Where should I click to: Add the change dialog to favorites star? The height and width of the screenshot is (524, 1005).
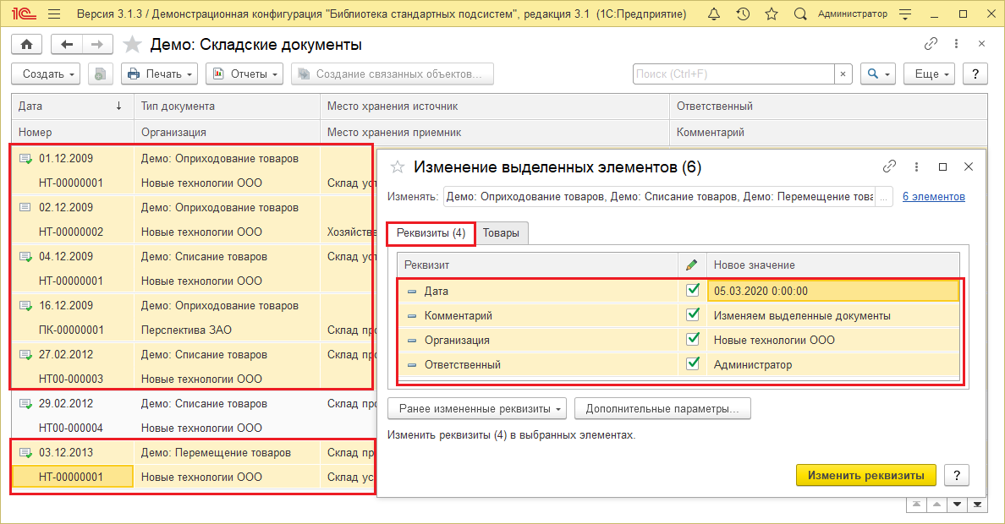398,167
